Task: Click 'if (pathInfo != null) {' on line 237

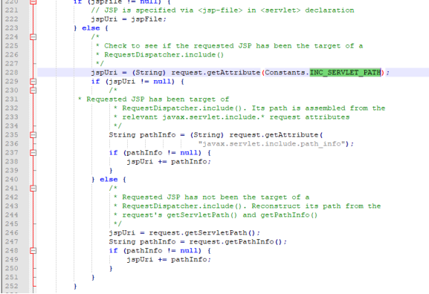Action: [x=160, y=153]
